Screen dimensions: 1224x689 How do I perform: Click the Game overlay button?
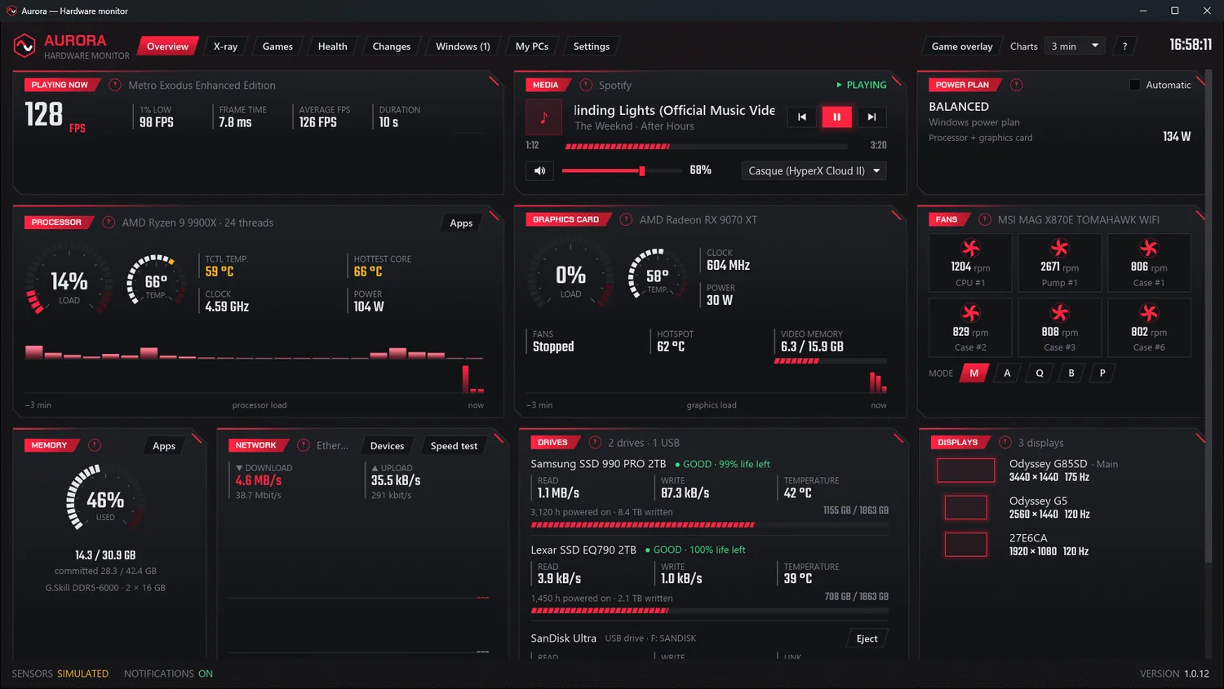[x=962, y=46]
